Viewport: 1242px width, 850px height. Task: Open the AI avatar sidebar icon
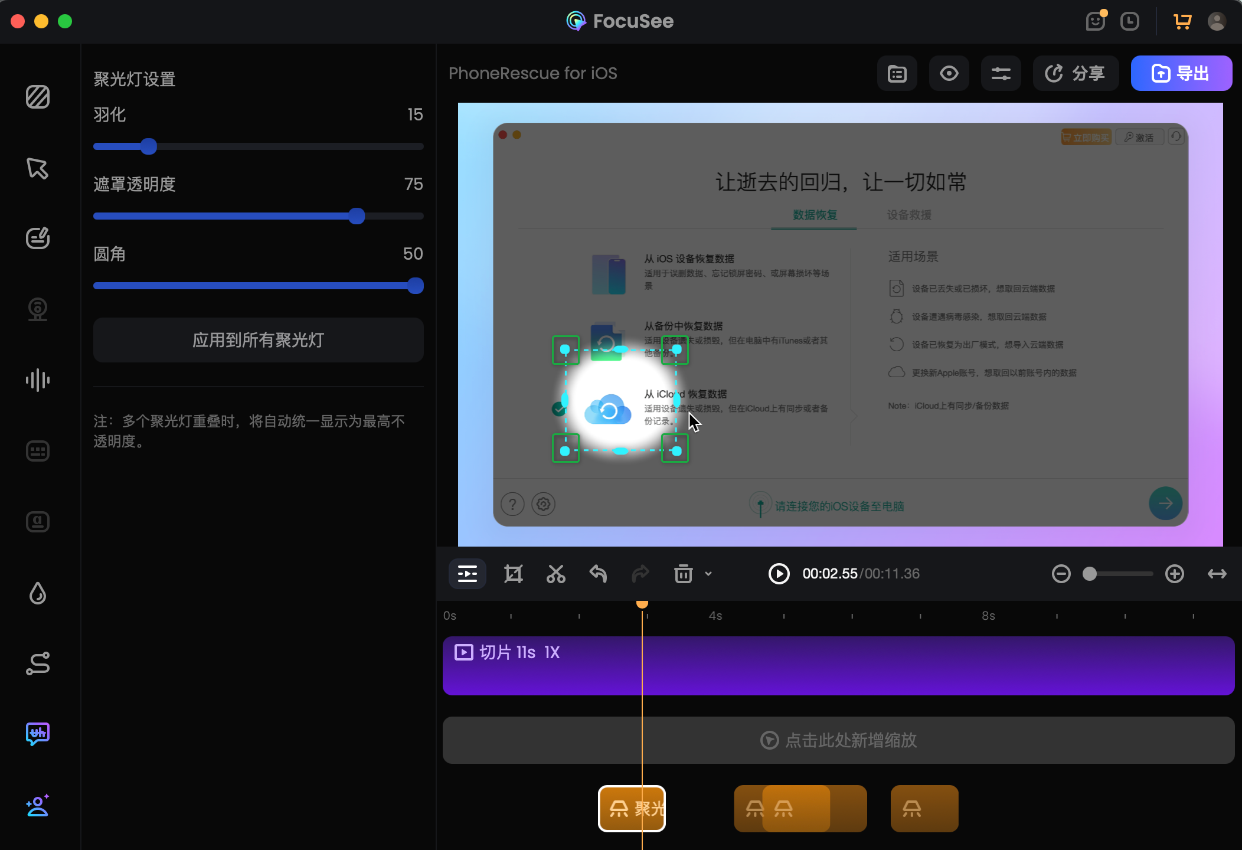38,805
